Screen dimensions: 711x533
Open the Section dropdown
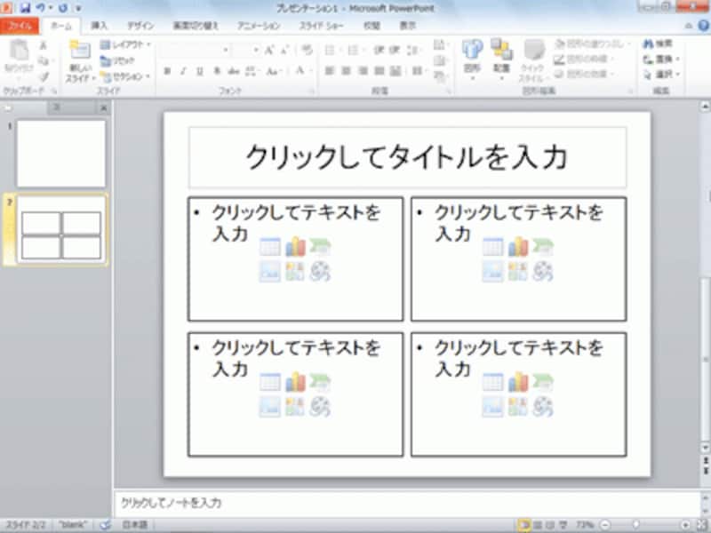point(125,76)
